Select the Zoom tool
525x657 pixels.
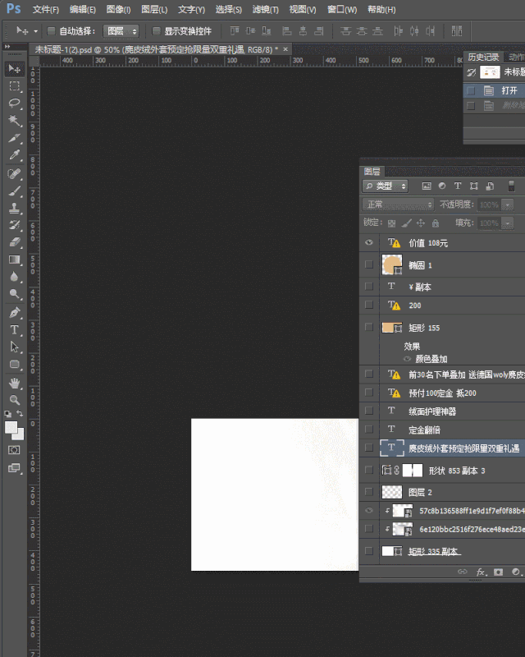pos(14,400)
